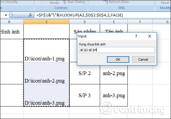Image resolution: width=171 pixels, height=119 pixels.
Task: Click the Document Panel button in Modify group
Action: point(165,3)
